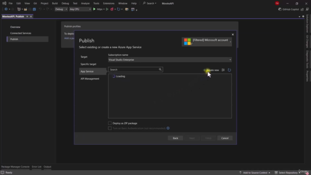This screenshot has height=175, width=311.
Task: Select Connected Services in the left navigation
Action: click(20, 33)
